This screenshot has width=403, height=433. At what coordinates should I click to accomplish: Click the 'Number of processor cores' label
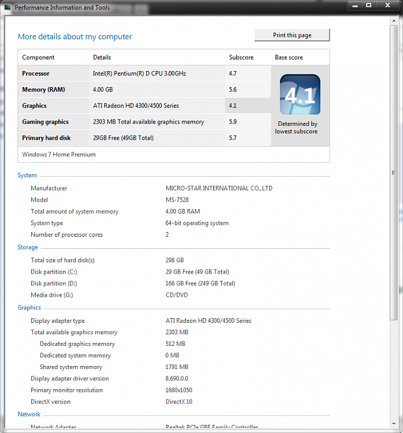66,235
